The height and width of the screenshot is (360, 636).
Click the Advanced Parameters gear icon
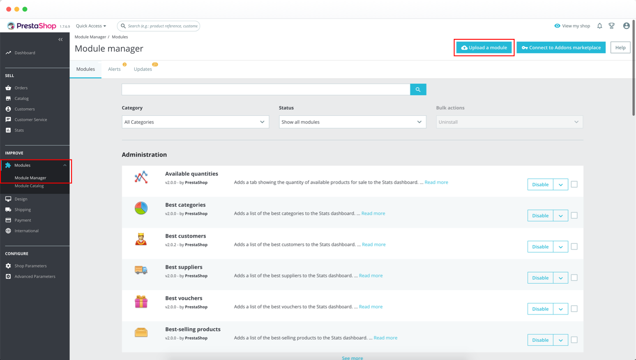tap(8, 277)
